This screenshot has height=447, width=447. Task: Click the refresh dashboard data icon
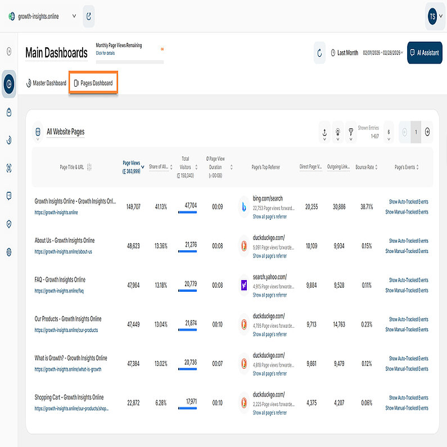pyautogui.click(x=319, y=53)
